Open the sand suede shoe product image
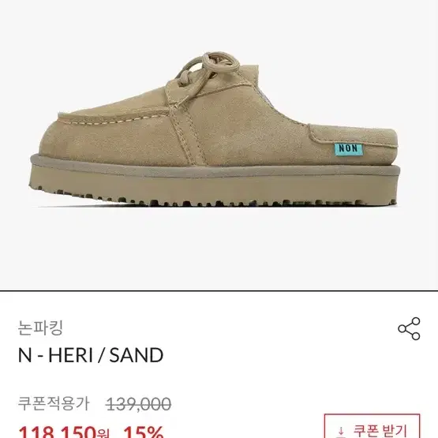 click(x=215, y=129)
